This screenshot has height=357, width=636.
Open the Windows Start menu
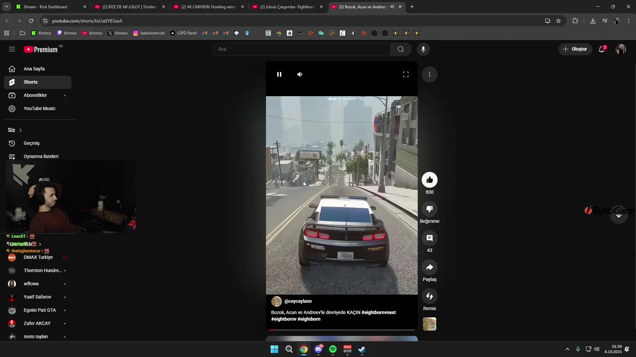(274, 349)
